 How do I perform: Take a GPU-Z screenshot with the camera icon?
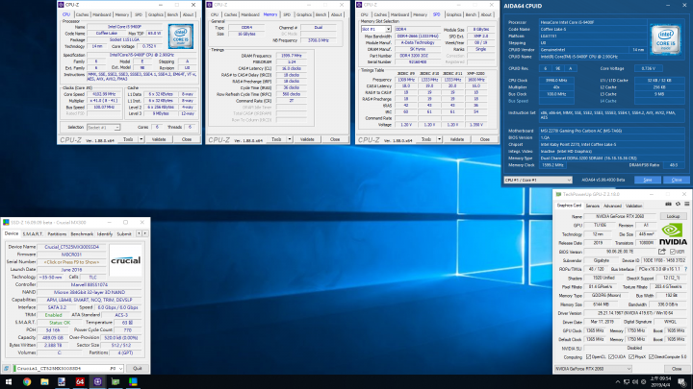click(668, 205)
